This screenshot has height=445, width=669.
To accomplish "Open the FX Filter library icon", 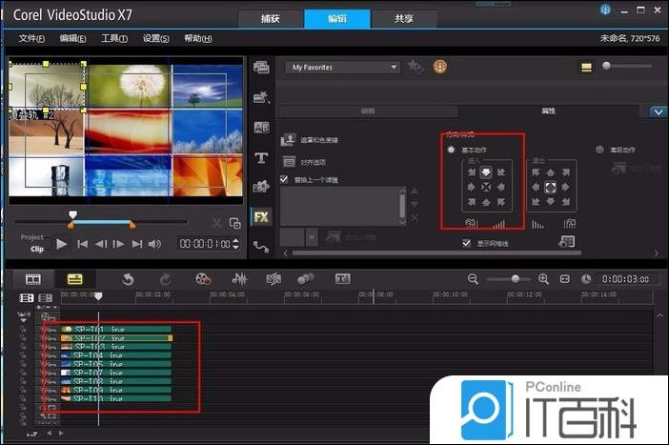I will pos(261,216).
